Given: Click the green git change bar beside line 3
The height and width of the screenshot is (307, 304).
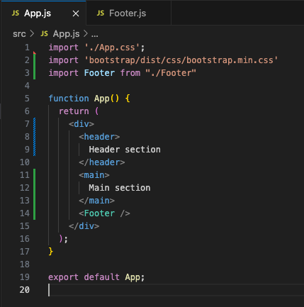Looking at the screenshot, I should (35, 73).
